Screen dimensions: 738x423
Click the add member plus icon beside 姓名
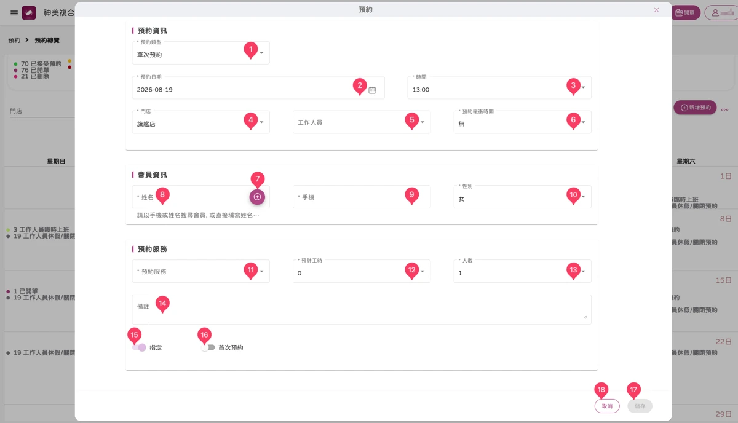coord(257,197)
